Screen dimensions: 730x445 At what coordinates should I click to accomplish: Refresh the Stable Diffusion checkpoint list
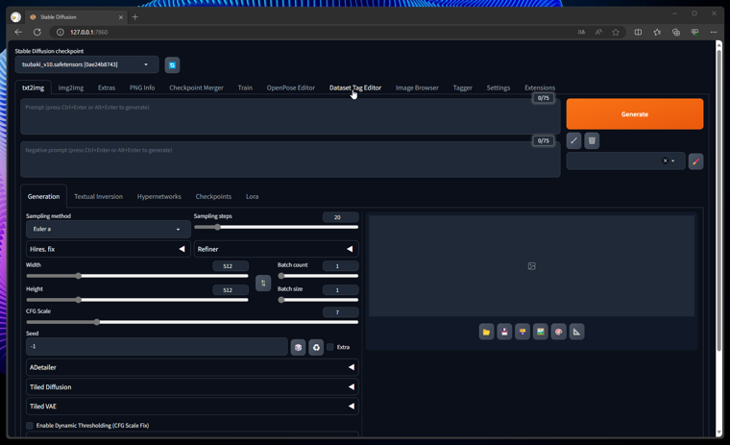click(172, 65)
